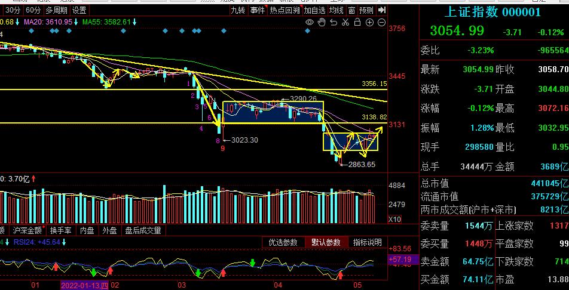Click the 2863.65 low price label
Screen dimensions: 569x290
pyautogui.click(x=362, y=164)
